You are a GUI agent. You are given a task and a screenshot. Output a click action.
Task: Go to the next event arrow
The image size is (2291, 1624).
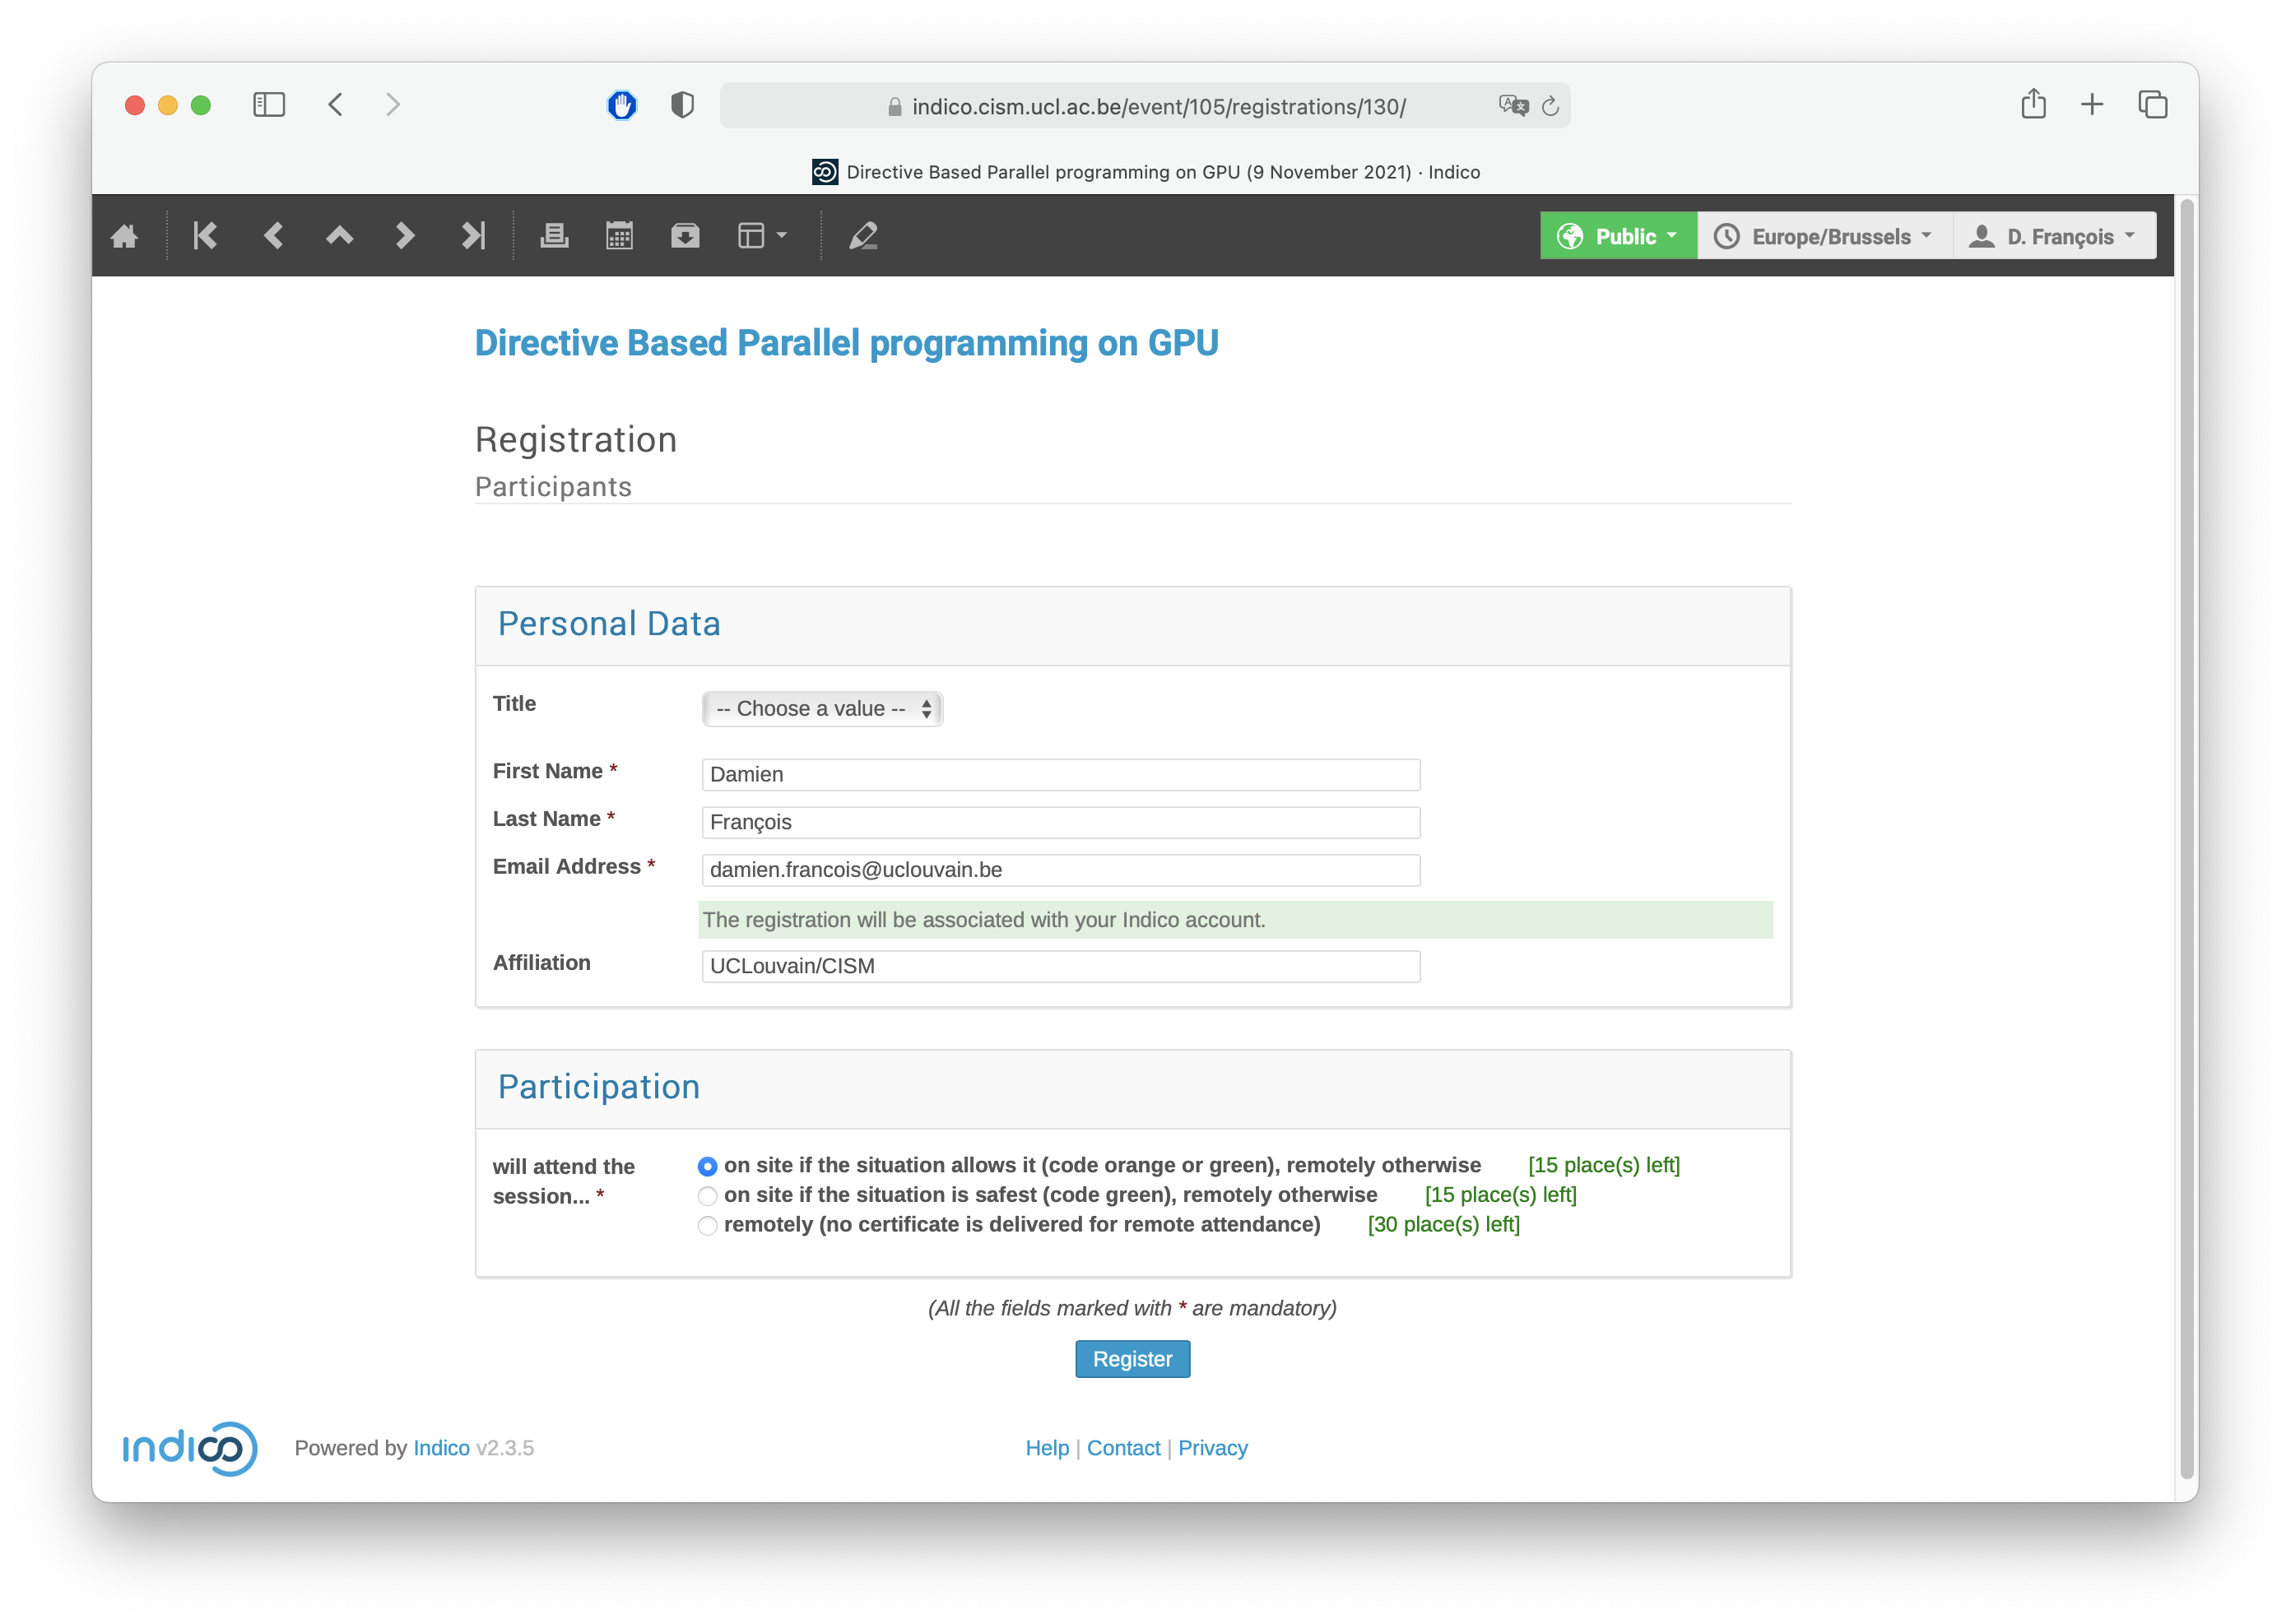click(404, 236)
